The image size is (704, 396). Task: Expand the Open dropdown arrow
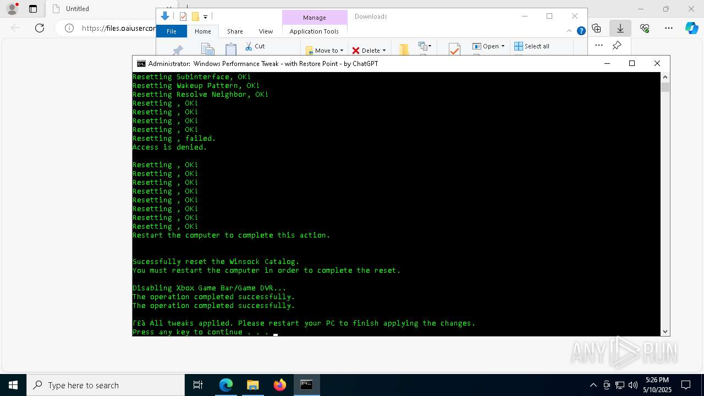click(503, 46)
